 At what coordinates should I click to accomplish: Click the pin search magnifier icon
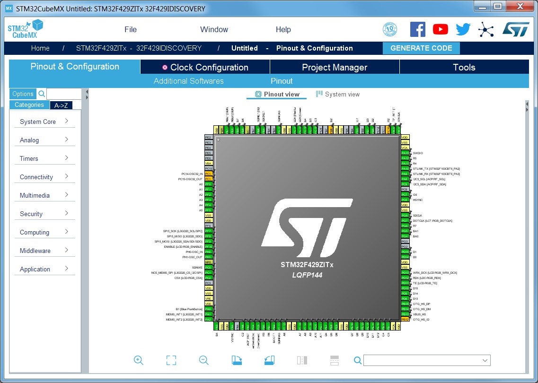358,360
